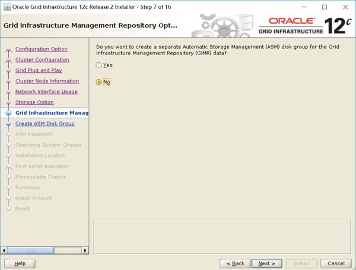Click the right arrow of sidebar scrollbar
The height and width of the screenshot is (270, 356).
point(85,250)
